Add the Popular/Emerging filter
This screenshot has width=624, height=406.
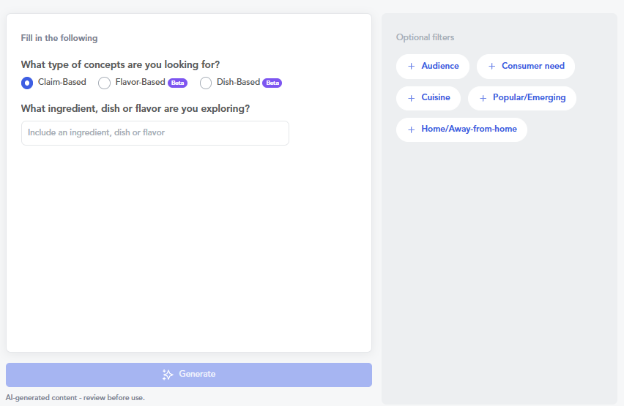click(522, 98)
